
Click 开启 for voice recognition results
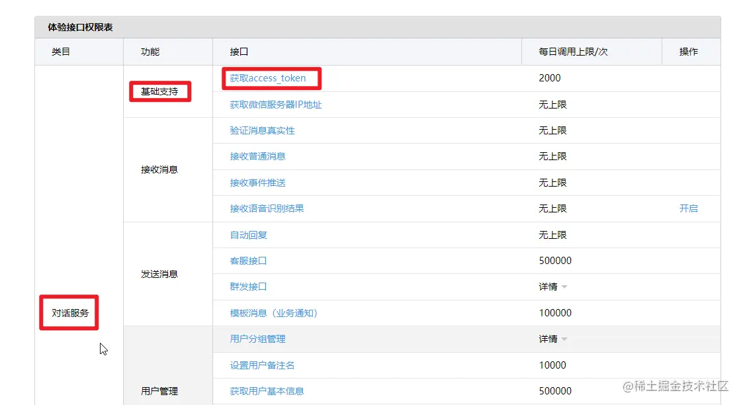688,208
